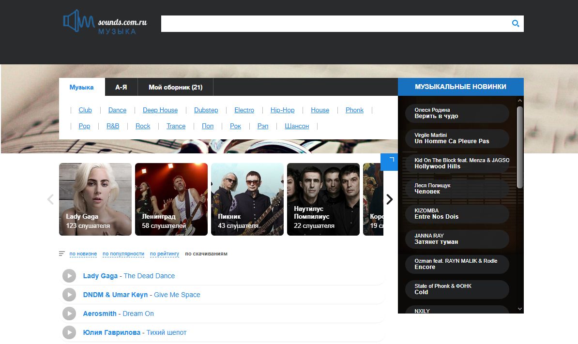578x344 pixels.
Task: Open the Deep House genre link
Action: point(160,110)
